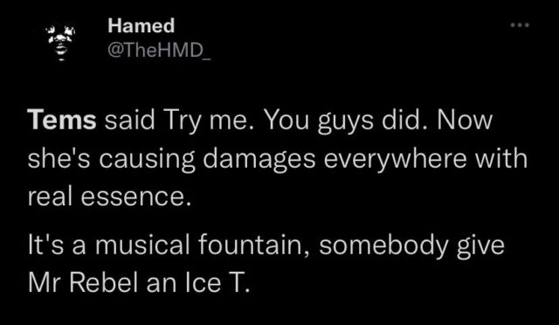The image size is (559, 325).
Task: Click the bold word Tems
Action: [x=62, y=121]
